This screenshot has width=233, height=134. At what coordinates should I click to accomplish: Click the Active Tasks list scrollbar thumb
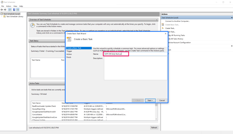156,105
